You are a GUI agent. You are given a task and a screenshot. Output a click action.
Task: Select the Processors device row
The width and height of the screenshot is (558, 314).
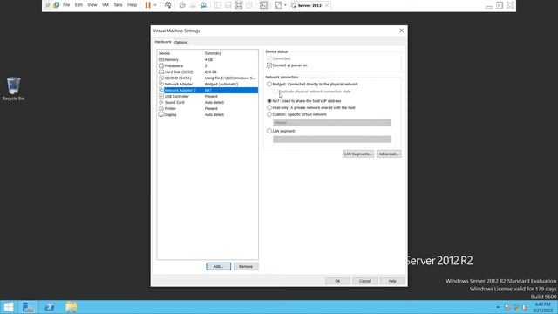click(208, 66)
